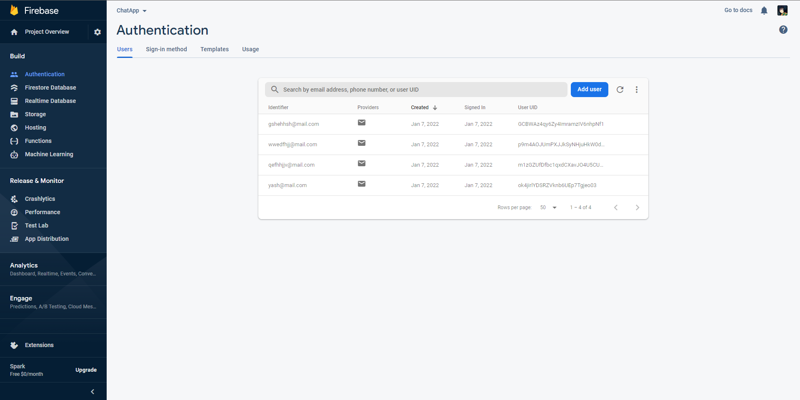Screen dimensions: 800x400
Task: Click UID GCBWAz4qy6Zy4ImramzIV6nhpNf1
Action: (x=561, y=124)
